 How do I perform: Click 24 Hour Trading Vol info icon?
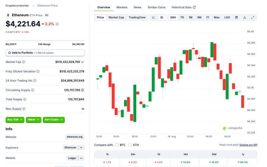[x=35, y=80]
